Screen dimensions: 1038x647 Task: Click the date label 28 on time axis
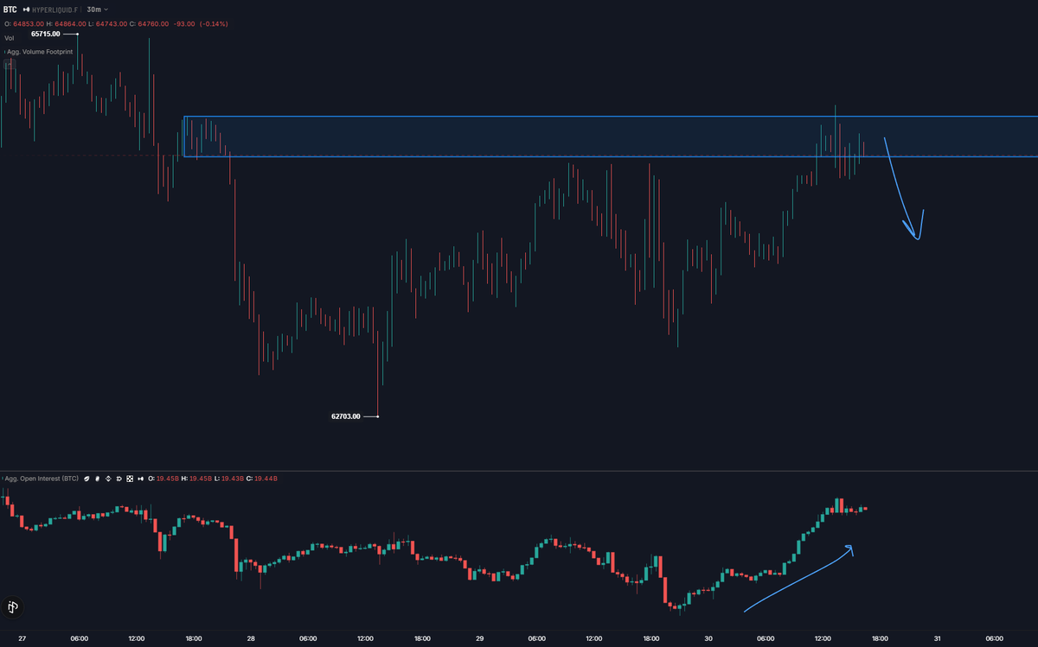251,638
